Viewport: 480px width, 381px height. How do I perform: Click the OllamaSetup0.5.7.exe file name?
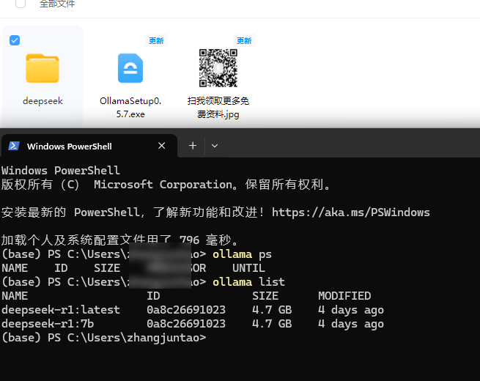click(x=130, y=108)
